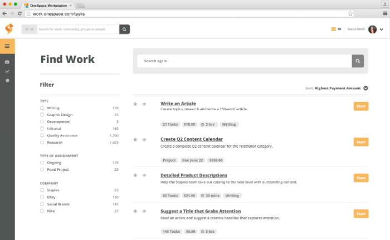390x240 pixels.
Task: Click the 63 Tasks tag
Action: click(x=170, y=195)
